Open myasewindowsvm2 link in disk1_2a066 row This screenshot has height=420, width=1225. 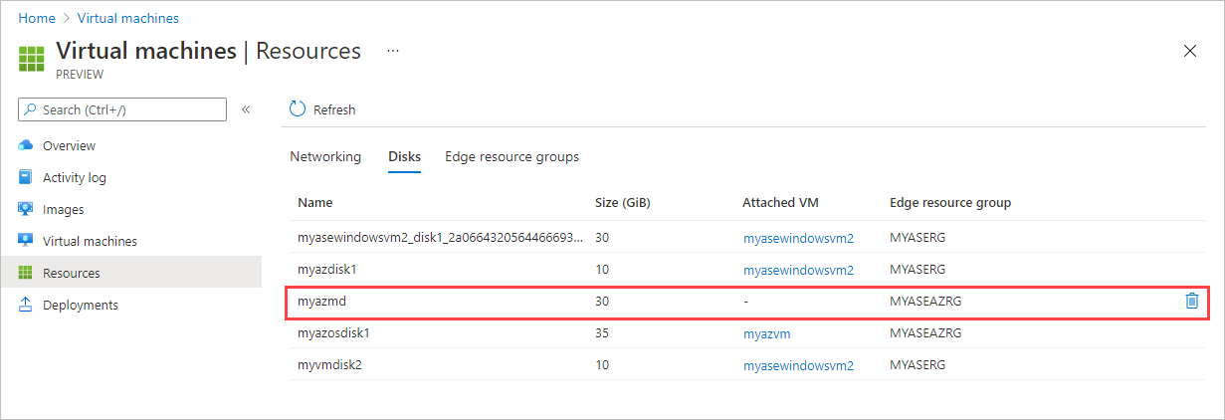798,238
